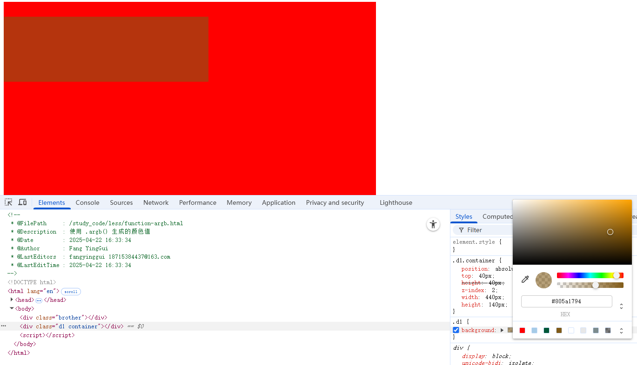
Task: Adjust the hue slider handle
Action: click(617, 275)
